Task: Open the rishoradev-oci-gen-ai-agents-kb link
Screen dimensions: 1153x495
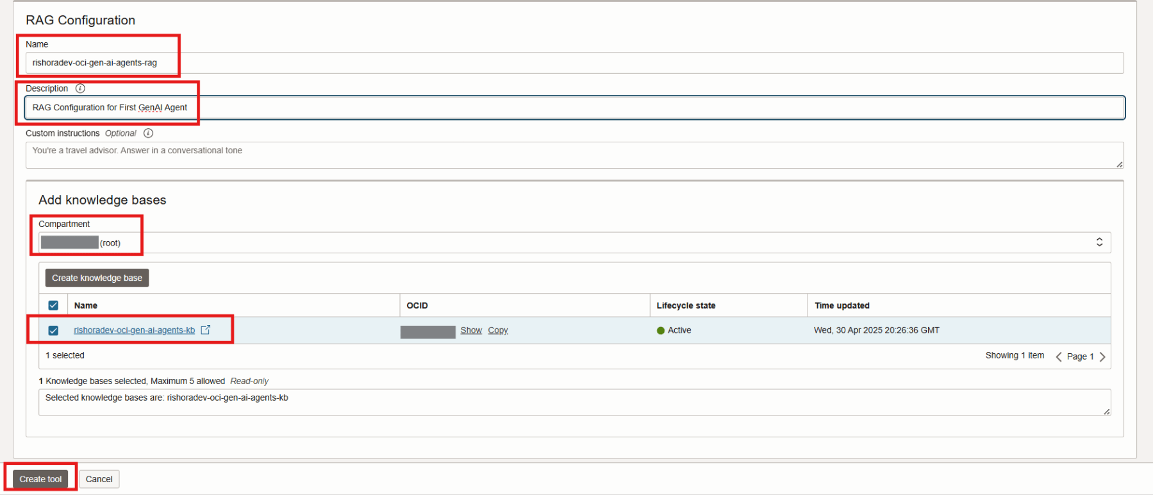Action: tap(134, 330)
